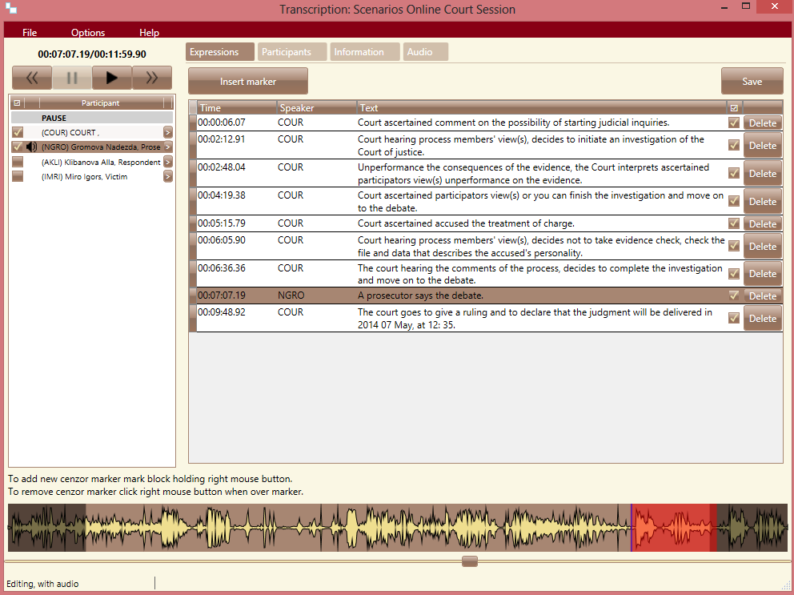Expand the Miro Igors participant arrow

click(168, 177)
